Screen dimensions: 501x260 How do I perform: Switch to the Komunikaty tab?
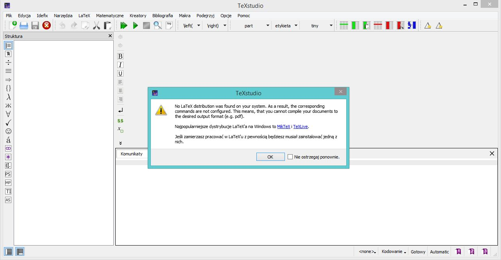coord(132,154)
